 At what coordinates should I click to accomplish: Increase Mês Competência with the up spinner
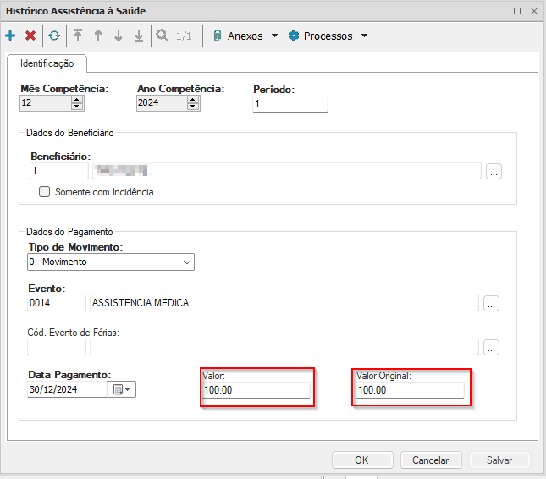pos(77,99)
